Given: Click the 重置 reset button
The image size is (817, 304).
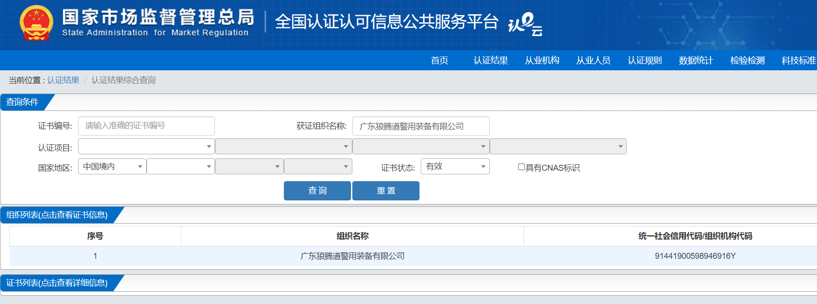Looking at the screenshot, I should pyautogui.click(x=386, y=191).
